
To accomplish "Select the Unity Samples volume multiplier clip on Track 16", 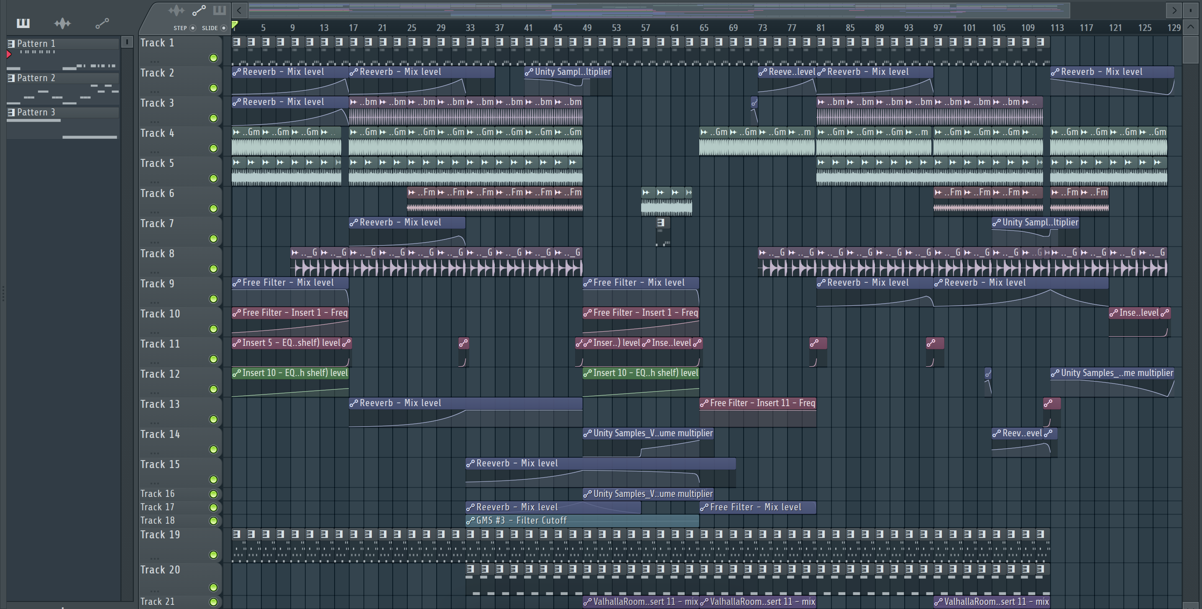I will click(648, 494).
